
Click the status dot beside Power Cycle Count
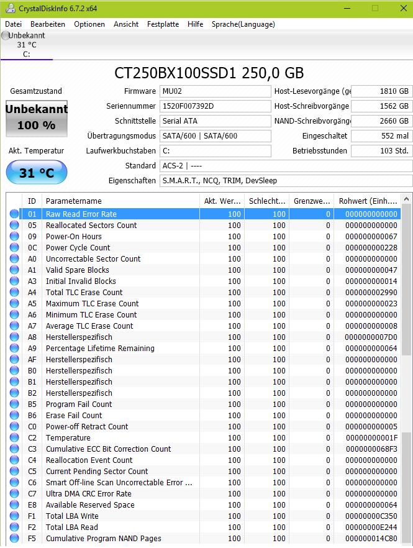coord(14,247)
